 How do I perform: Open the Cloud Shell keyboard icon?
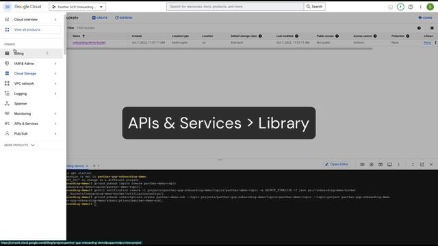[362, 165]
